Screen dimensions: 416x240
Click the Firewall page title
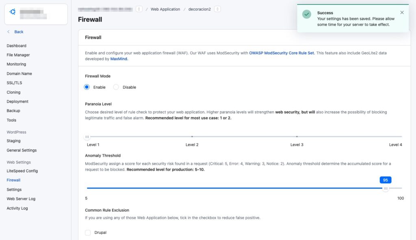(90, 19)
